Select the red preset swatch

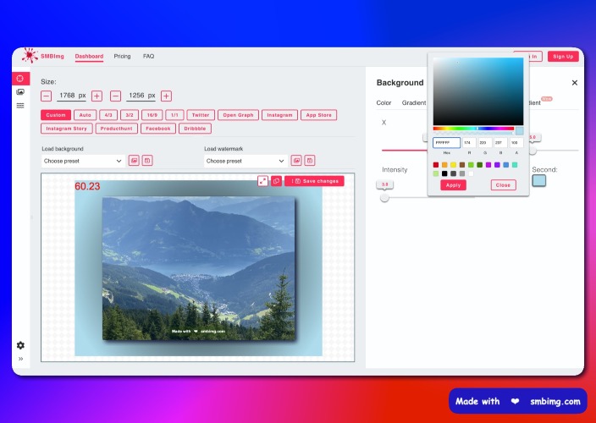pos(436,165)
